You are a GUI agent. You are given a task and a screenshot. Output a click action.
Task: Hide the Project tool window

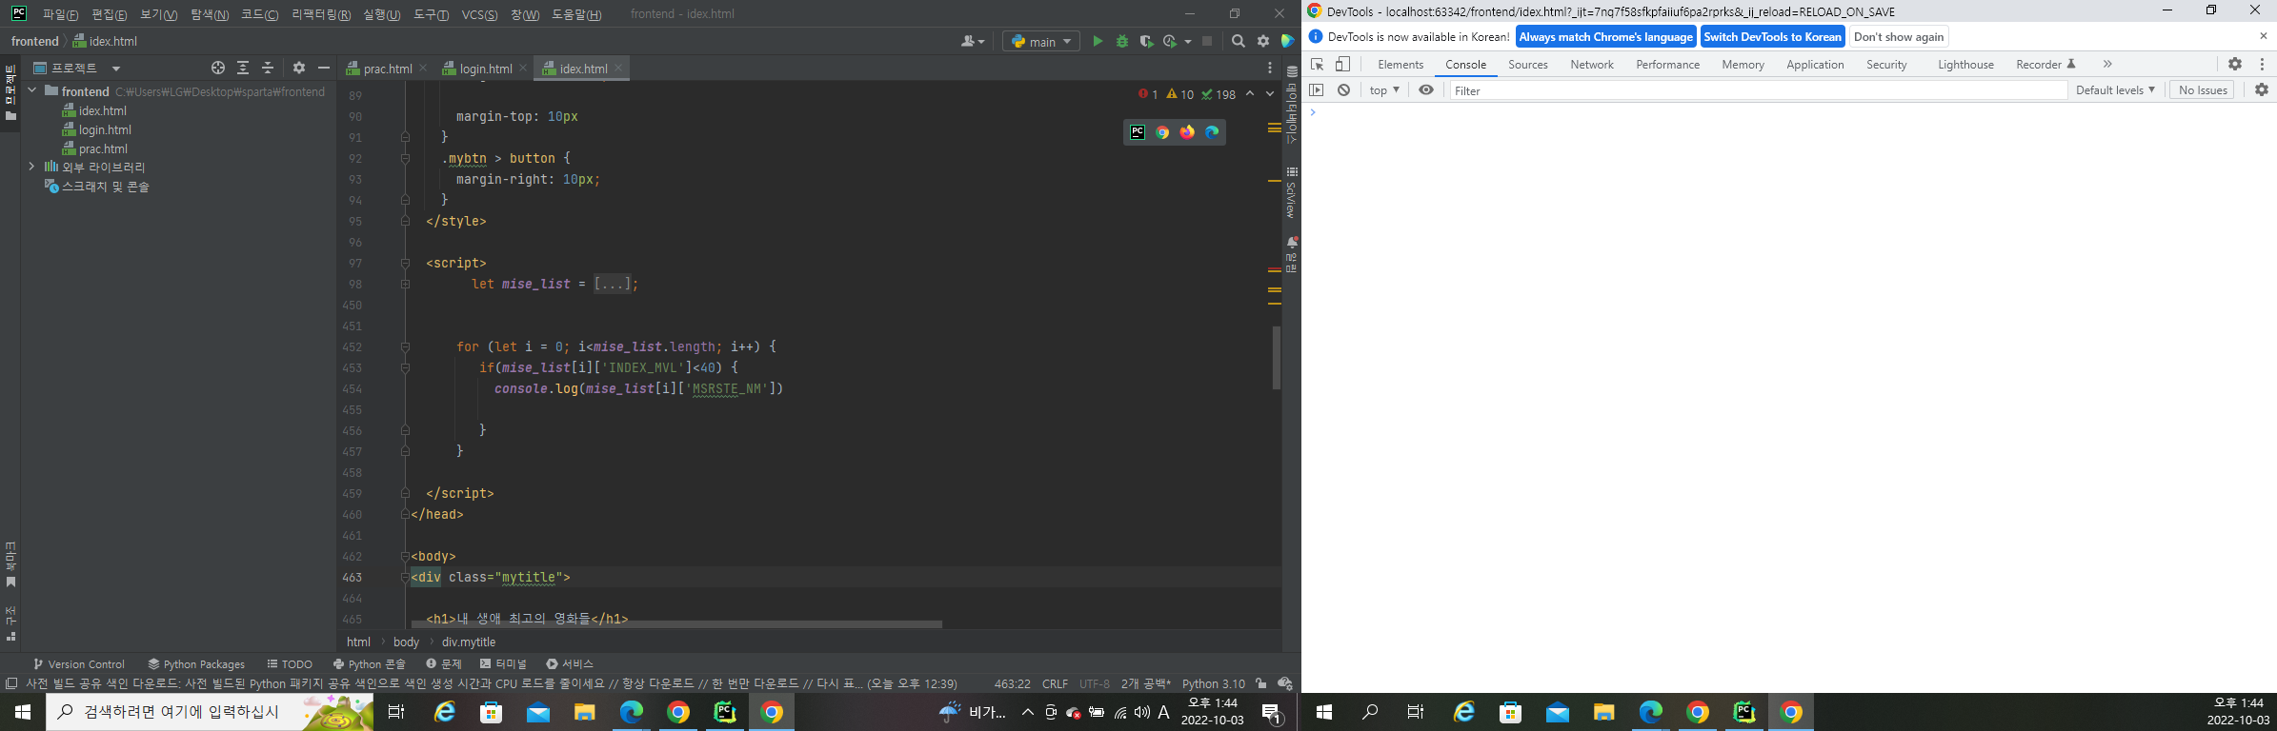(x=324, y=68)
